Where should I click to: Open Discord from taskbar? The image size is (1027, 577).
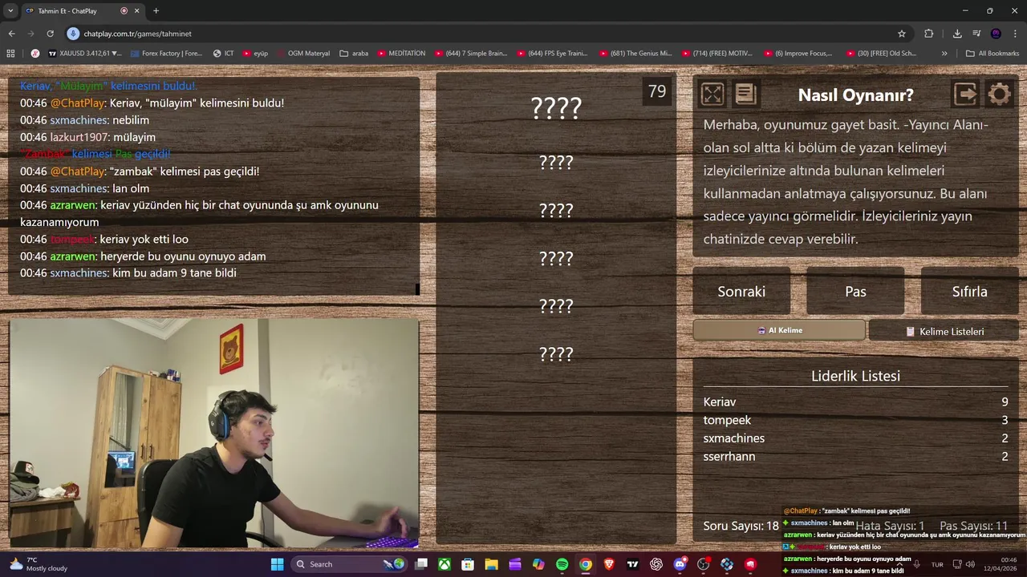click(x=680, y=564)
